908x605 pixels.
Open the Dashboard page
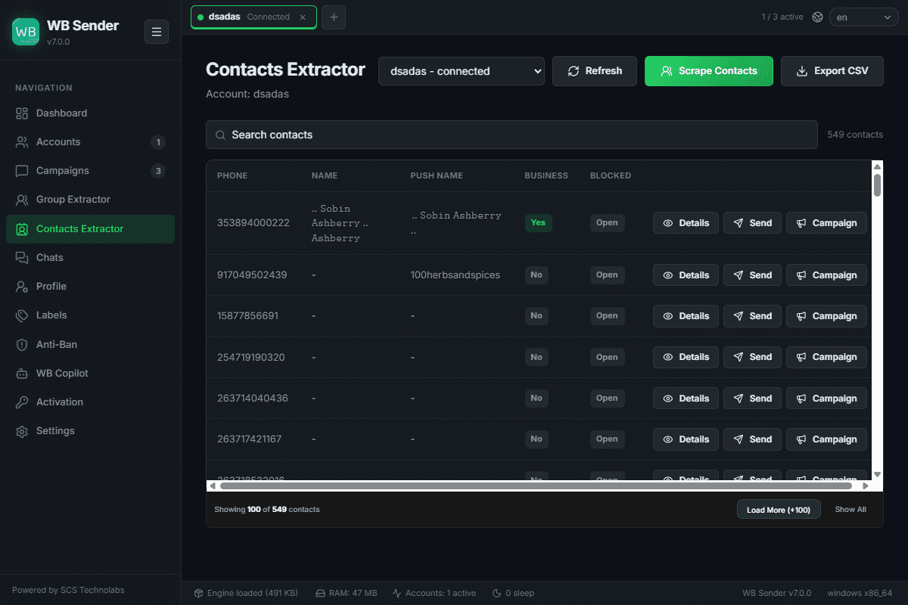pos(90,113)
